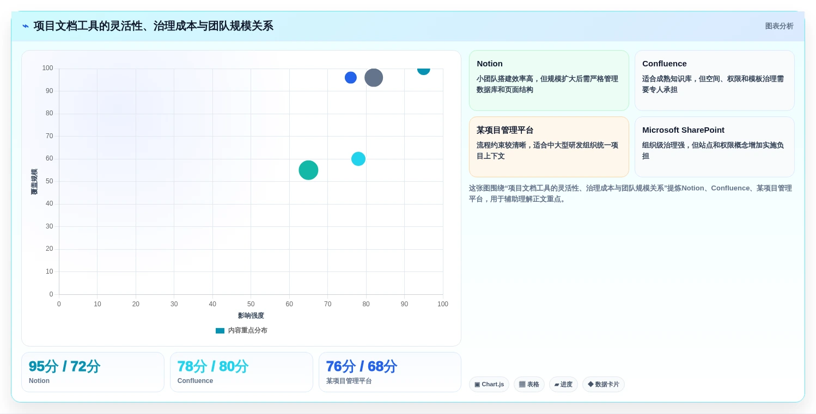Screen dimensions: 816x414
Task: Click the 95分 / 72分 Notion stat card
Action: tap(93, 372)
